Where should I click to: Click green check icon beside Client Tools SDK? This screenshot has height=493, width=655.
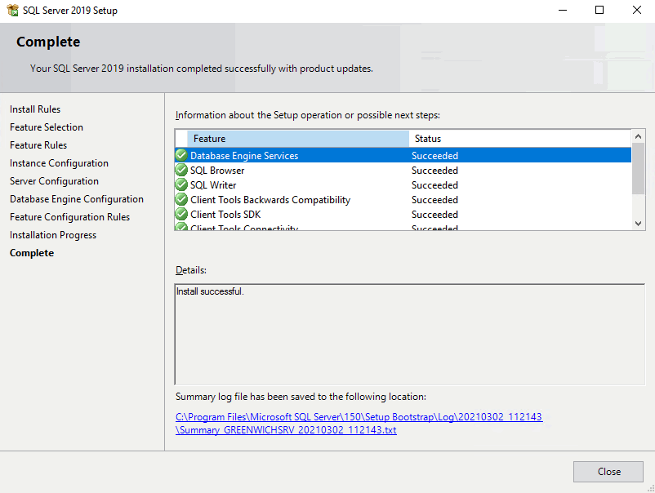181,214
